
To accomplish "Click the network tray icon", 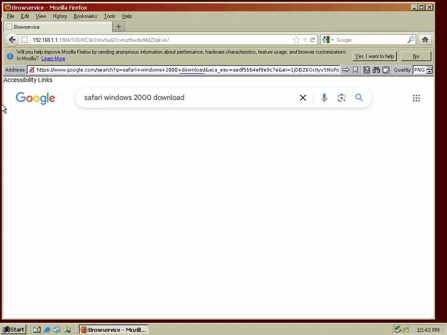I will (398, 330).
